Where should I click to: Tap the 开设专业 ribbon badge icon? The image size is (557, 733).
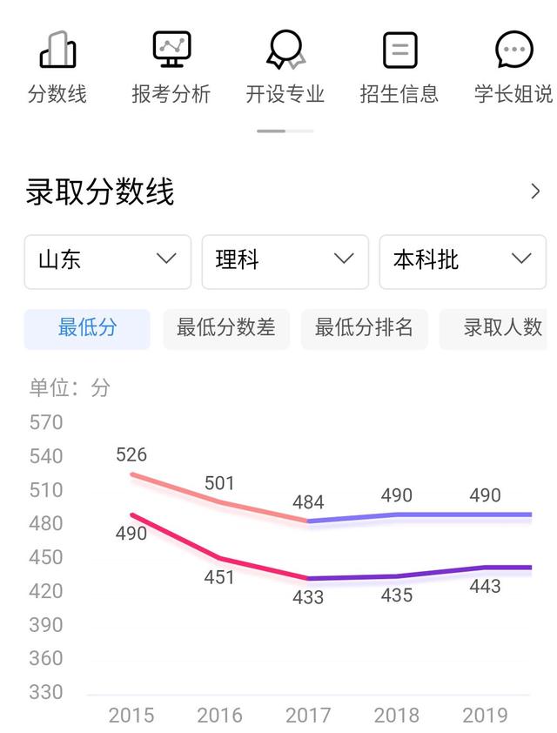coord(285,50)
